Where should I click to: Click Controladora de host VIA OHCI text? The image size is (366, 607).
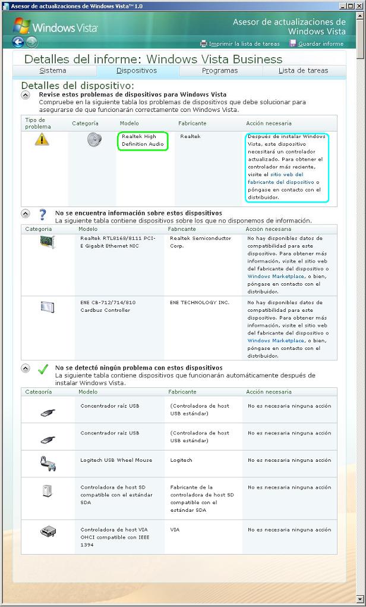tap(115, 537)
